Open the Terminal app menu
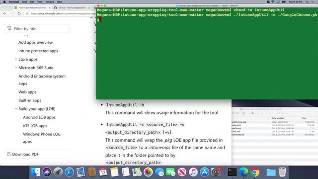The height and width of the screenshot is (179, 318). pyautogui.click(x=14, y=2)
